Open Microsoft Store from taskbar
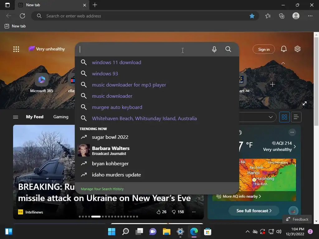 tap(207, 232)
